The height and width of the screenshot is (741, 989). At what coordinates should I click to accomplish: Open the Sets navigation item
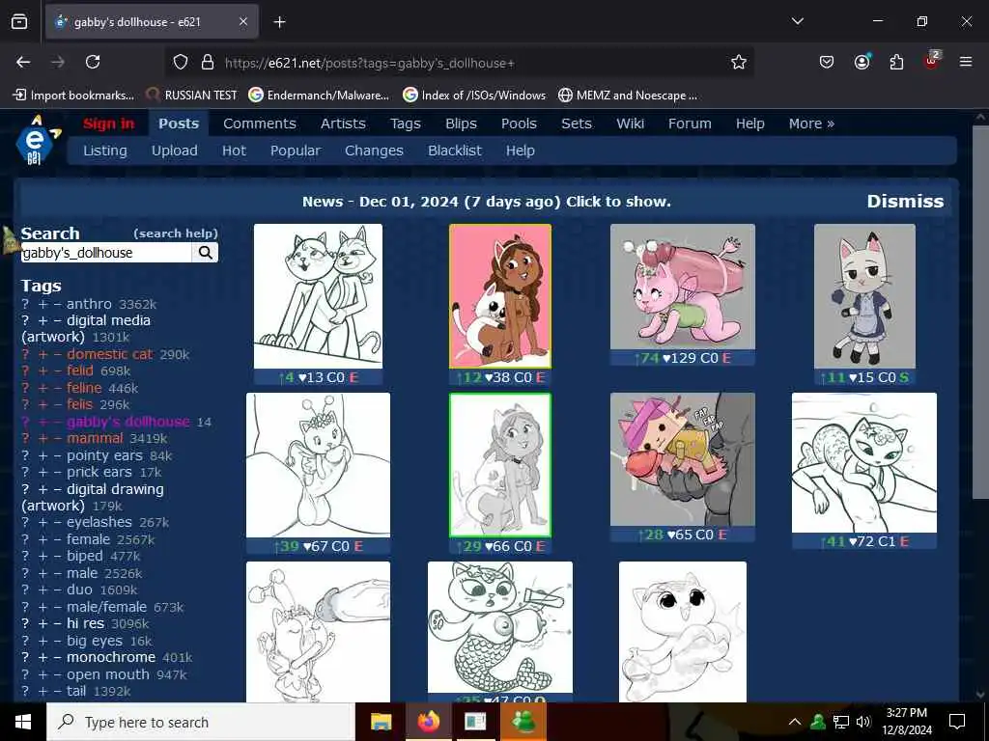tap(577, 123)
